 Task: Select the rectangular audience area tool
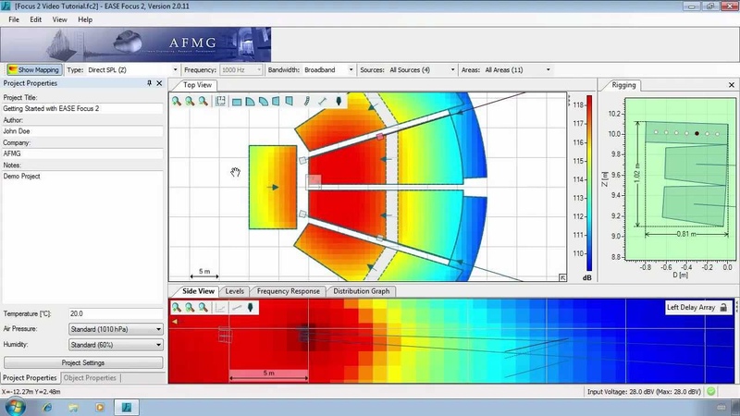coord(237,102)
